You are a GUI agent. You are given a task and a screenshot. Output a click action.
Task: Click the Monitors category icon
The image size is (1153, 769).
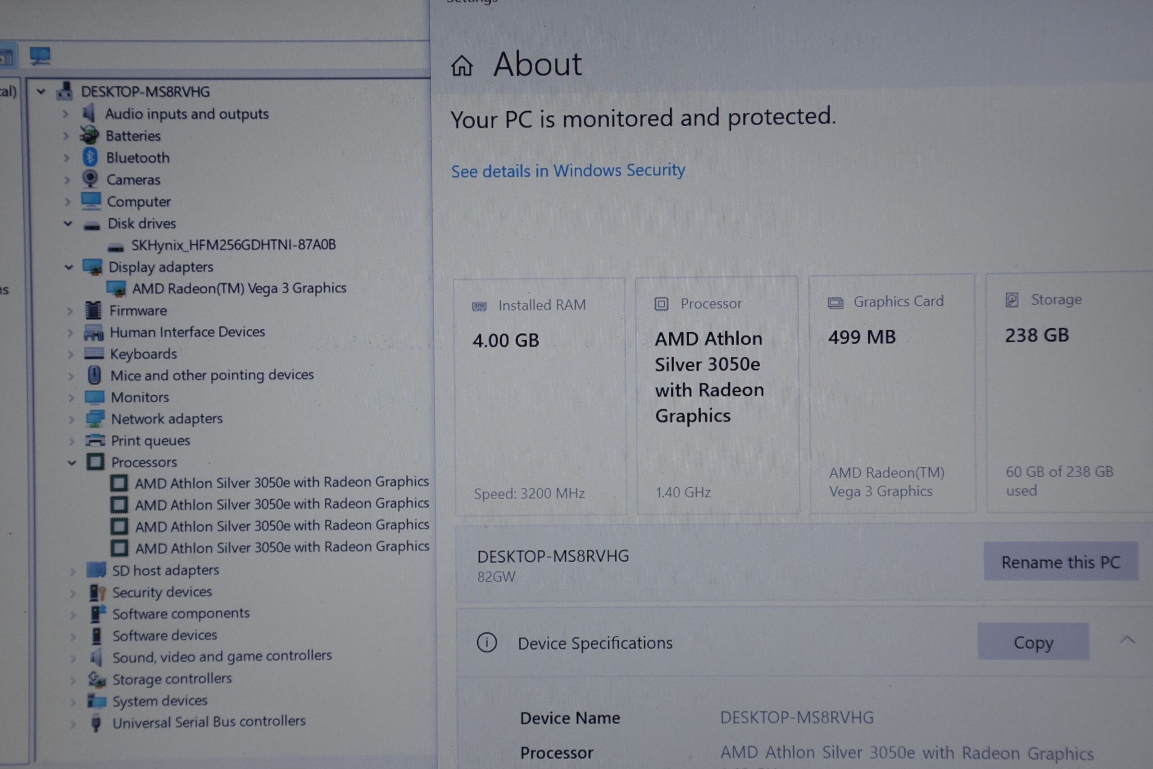95,397
